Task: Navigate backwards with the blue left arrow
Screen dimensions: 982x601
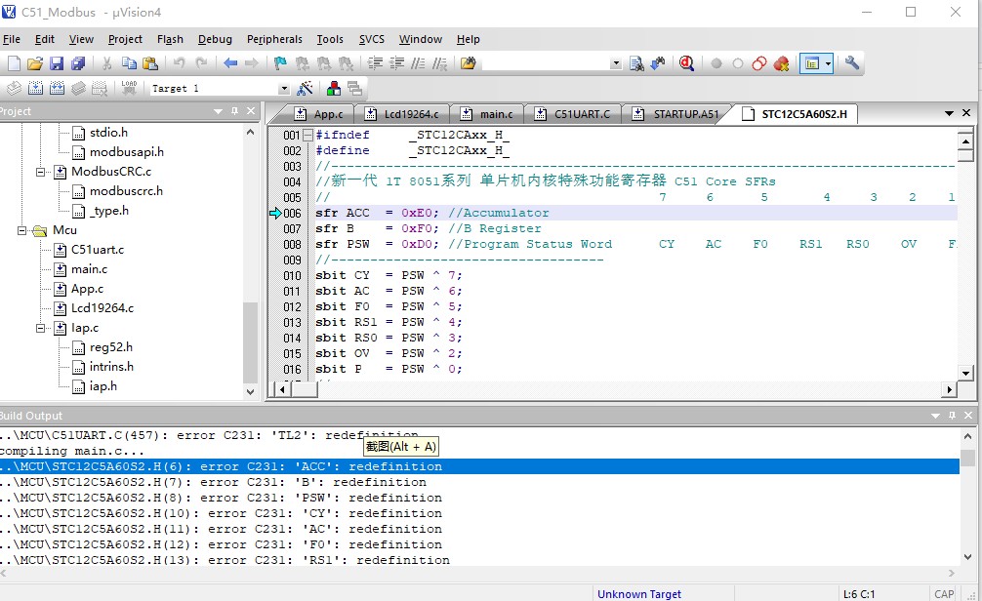Action: tap(230, 63)
